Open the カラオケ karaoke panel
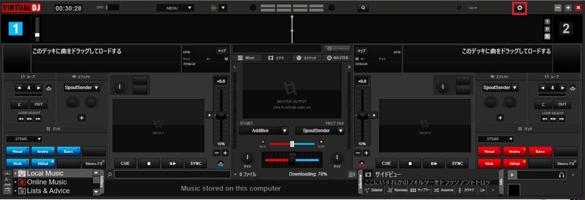 pyautogui.click(x=466, y=191)
